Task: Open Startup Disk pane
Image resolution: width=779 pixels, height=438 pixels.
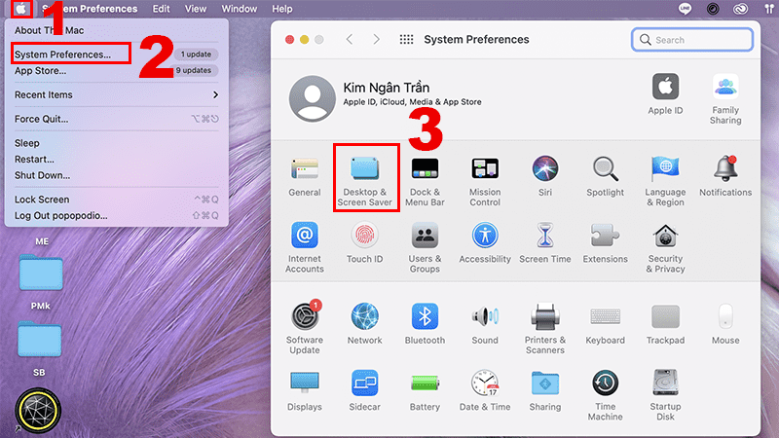Action: pos(665,395)
